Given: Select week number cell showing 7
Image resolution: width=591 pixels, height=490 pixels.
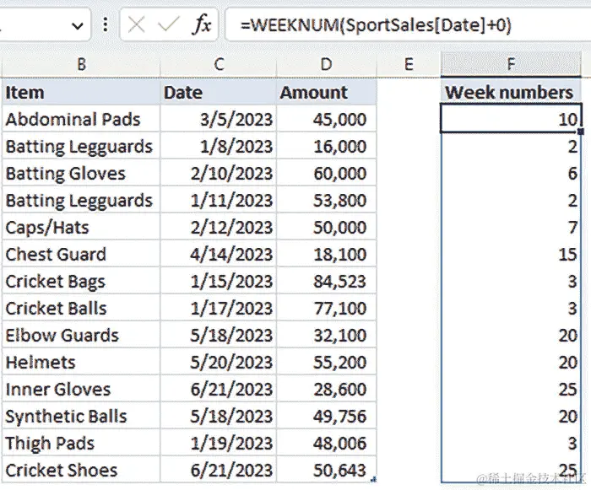Looking at the screenshot, I should coord(511,227).
